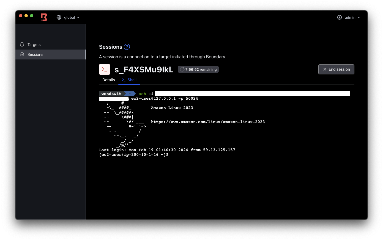Click the wondawit prompt segment in terminal
383x240 pixels.
pyautogui.click(x=111, y=94)
